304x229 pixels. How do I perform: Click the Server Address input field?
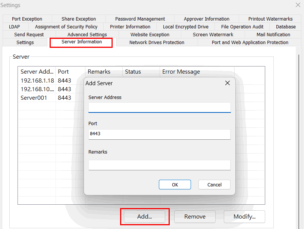tap(159, 108)
